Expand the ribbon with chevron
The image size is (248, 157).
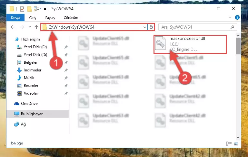click(x=230, y=17)
